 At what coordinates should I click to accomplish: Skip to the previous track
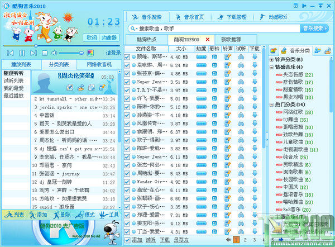click(10, 53)
